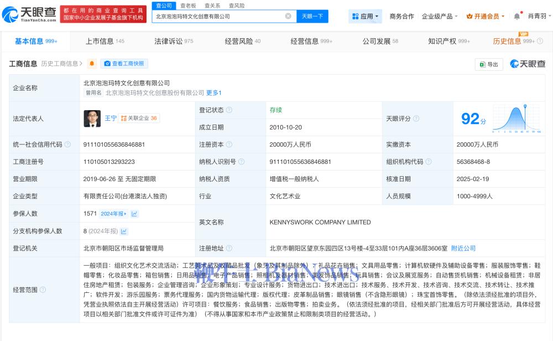Open the 关联企业 36 badge
This screenshot has width=553, height=341.
click(139, 118)
